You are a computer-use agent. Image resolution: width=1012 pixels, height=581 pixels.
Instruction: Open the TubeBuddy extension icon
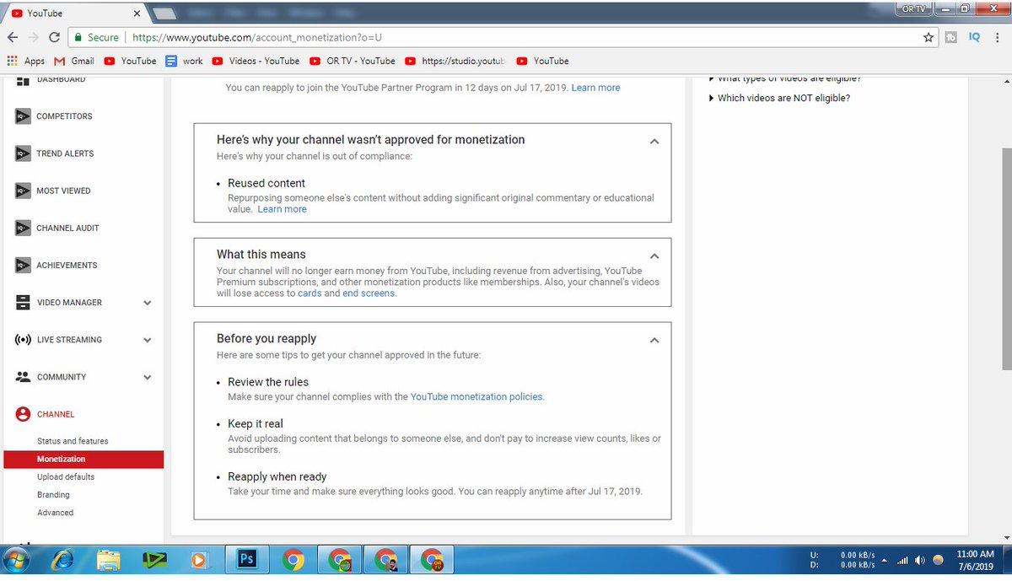pos(951,37)
